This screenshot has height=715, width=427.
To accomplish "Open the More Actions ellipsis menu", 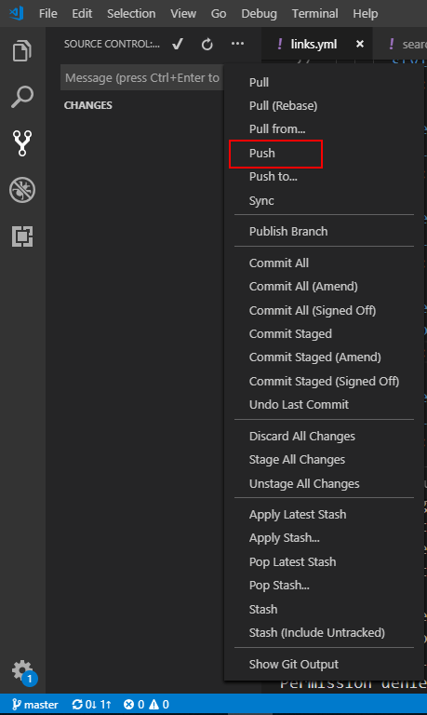I will click(x=237, y=44).
